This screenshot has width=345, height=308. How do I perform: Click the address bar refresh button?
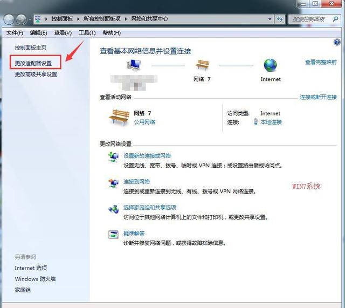pos(280,19)
